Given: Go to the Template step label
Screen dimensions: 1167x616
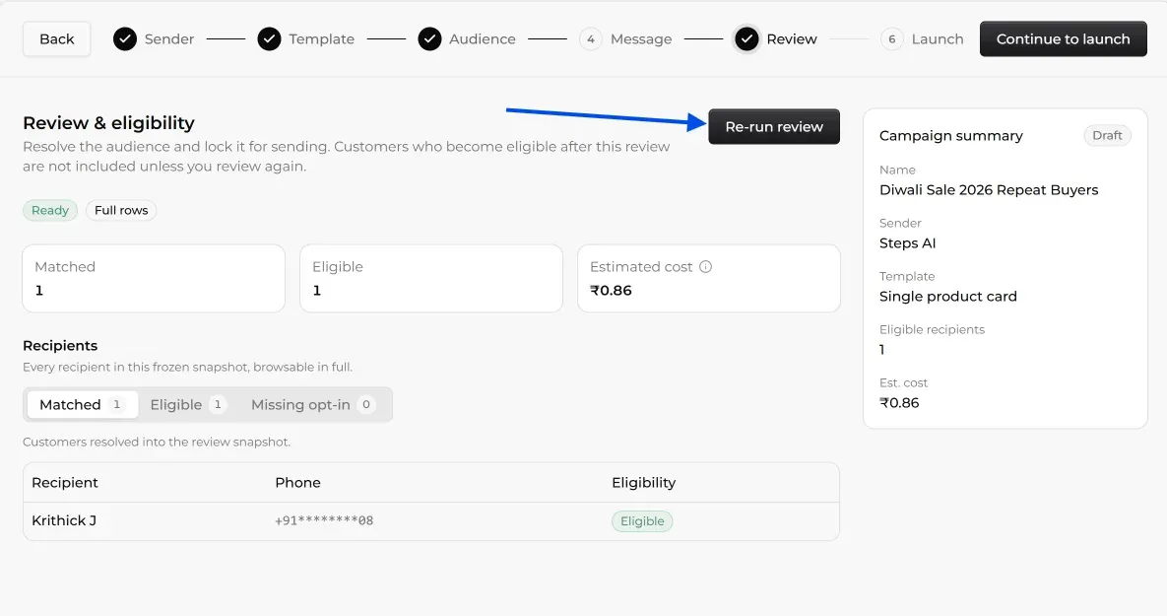Looking at the screenshot, I should pyautogui.click(x=321, y=38).
